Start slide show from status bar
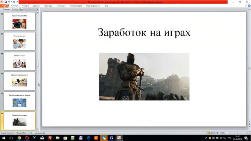 tap(217, 133)
